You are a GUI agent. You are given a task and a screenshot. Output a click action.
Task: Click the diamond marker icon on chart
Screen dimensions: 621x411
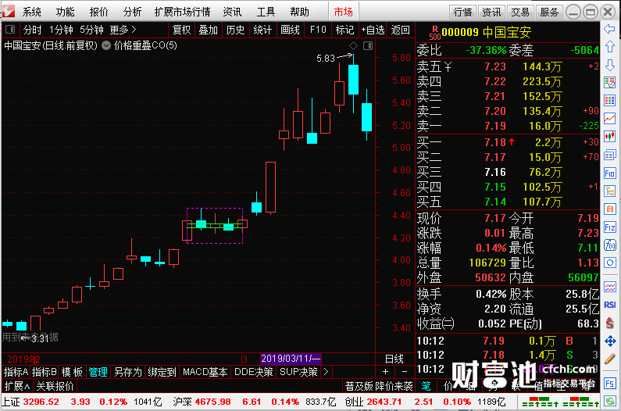click(x=353, y=46)
